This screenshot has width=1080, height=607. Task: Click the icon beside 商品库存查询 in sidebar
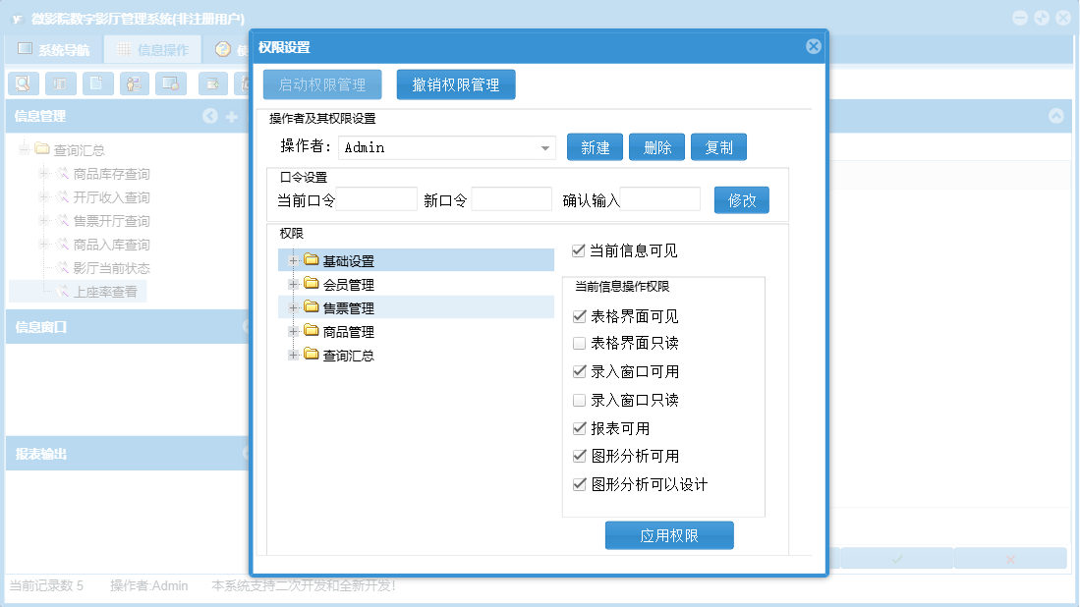click(62, 174)
